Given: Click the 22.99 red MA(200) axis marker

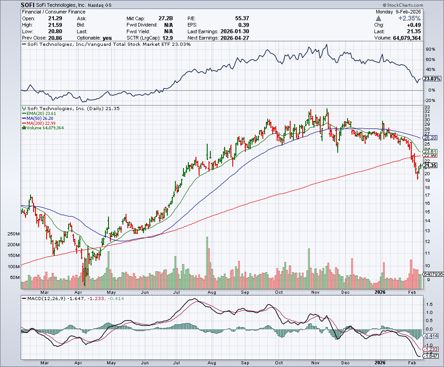Looking at the screenshot, I should click(430, 155).
